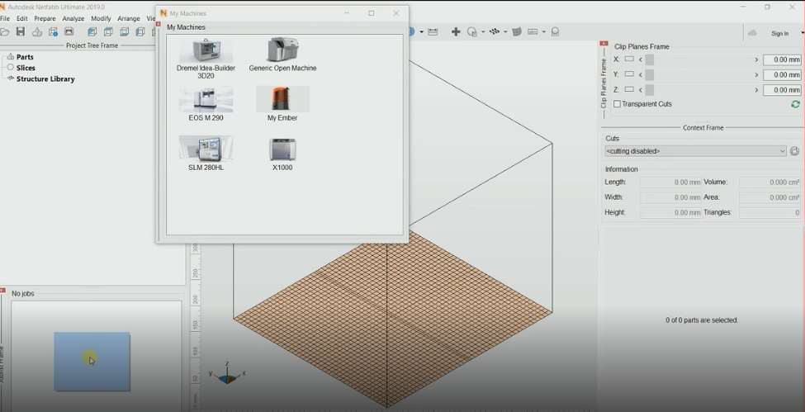Click the part info cube icon

(x=53, y=32)
